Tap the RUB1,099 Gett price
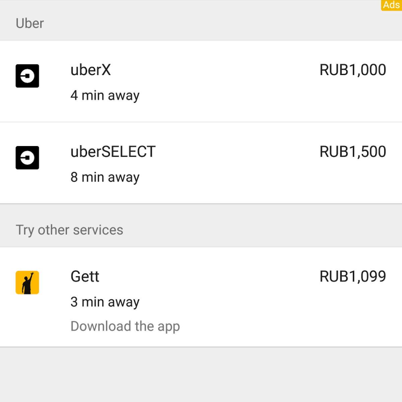This screenshot has width=402, height=402. point(352,277)
